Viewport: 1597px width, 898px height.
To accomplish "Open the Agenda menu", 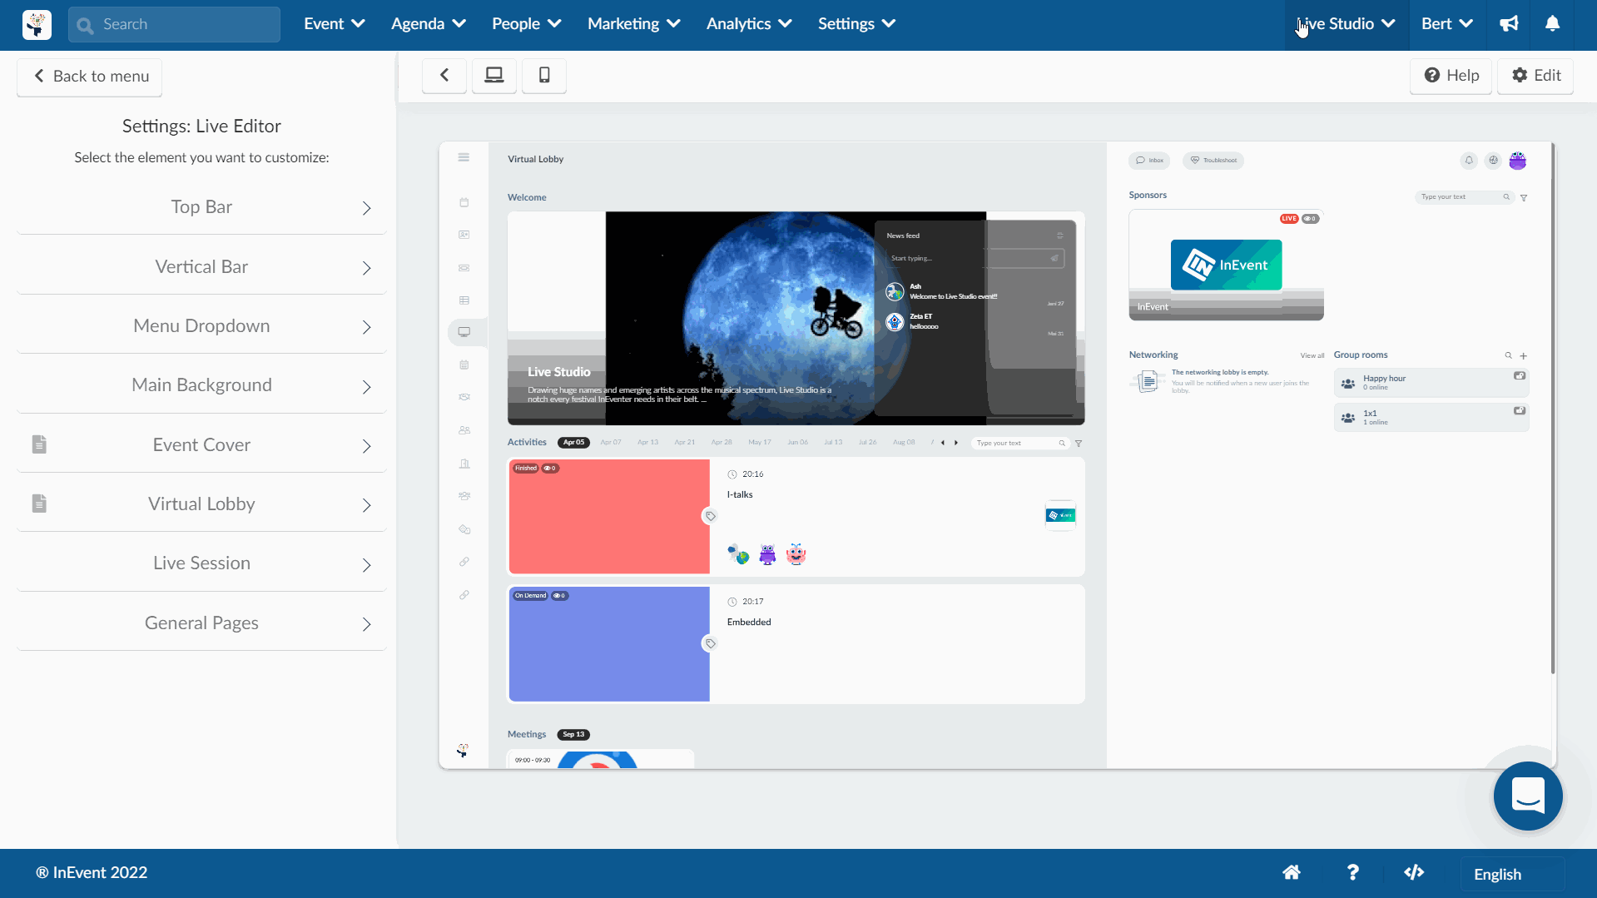I will point(428,24).
